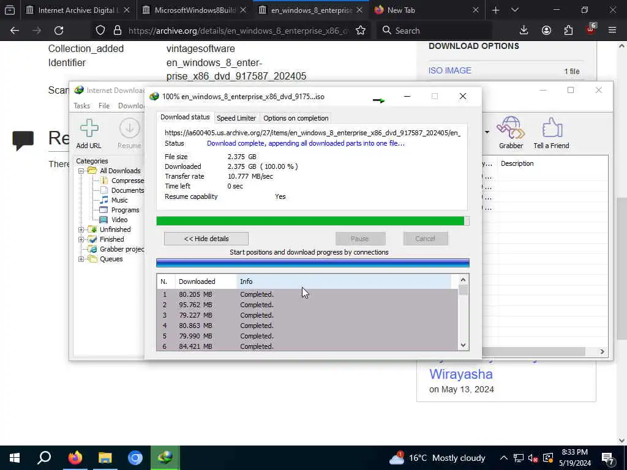Select the Documents category in IDM tree
This screenshot has width=627, height=470.
127,190
